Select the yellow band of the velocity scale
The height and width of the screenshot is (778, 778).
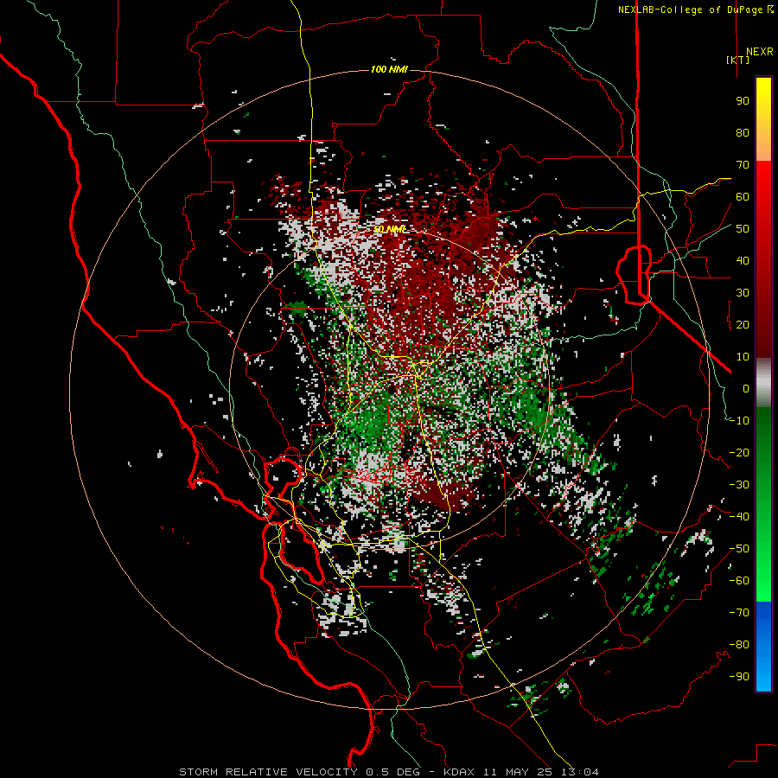(763, 119)
